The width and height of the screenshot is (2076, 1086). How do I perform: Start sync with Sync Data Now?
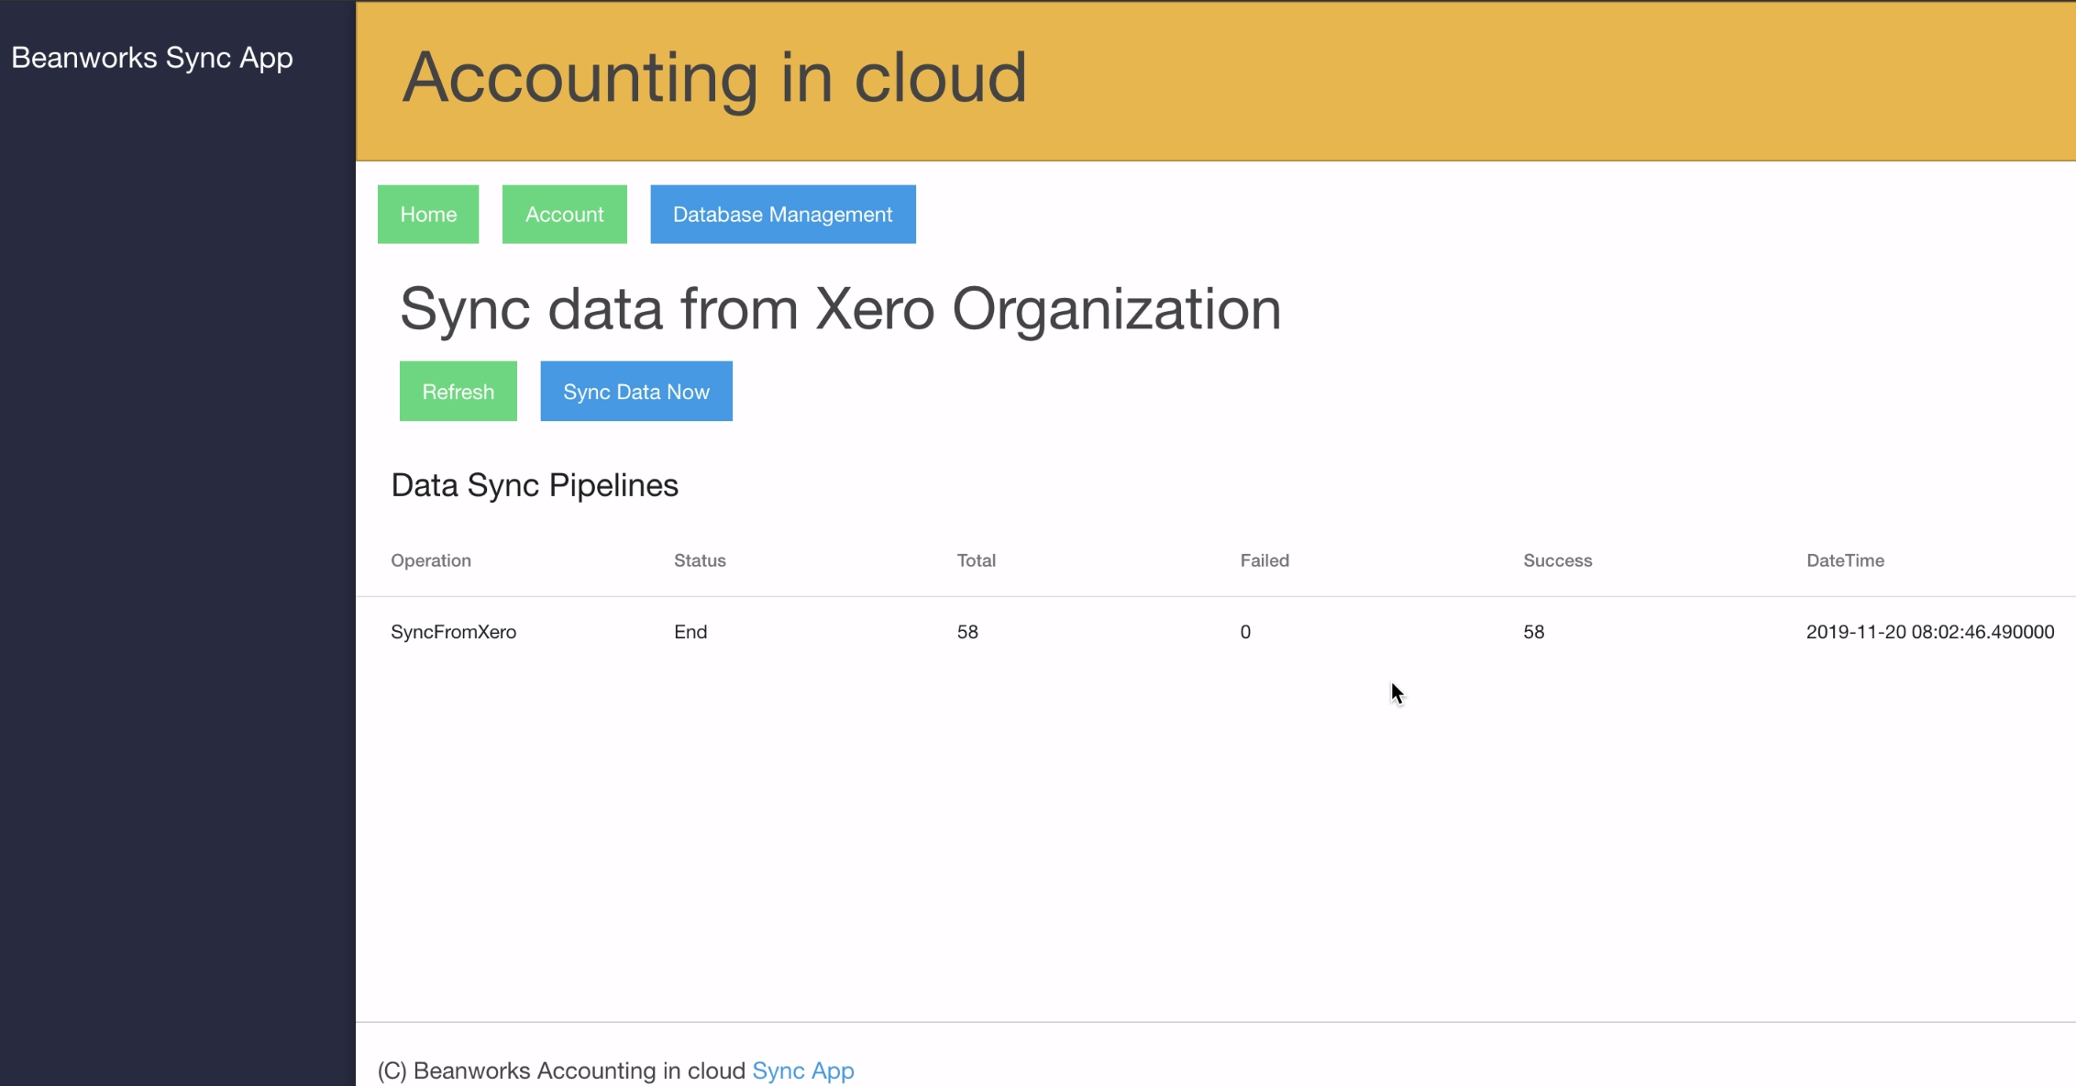635,391
